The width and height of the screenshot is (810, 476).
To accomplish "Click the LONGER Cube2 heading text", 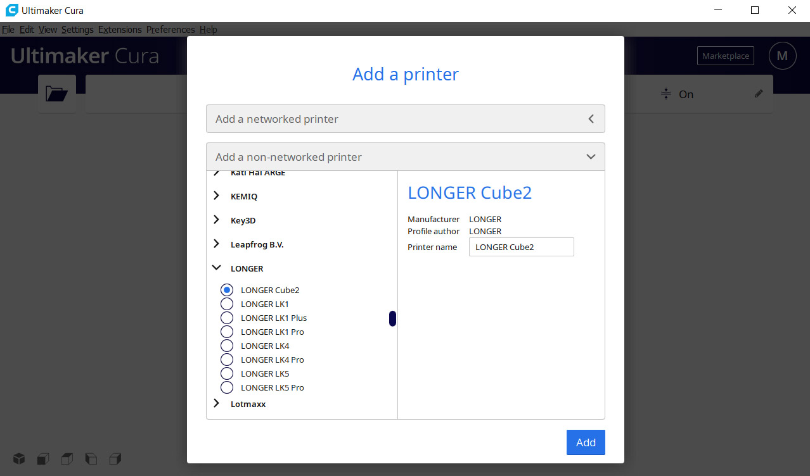I will pos(470,192).
